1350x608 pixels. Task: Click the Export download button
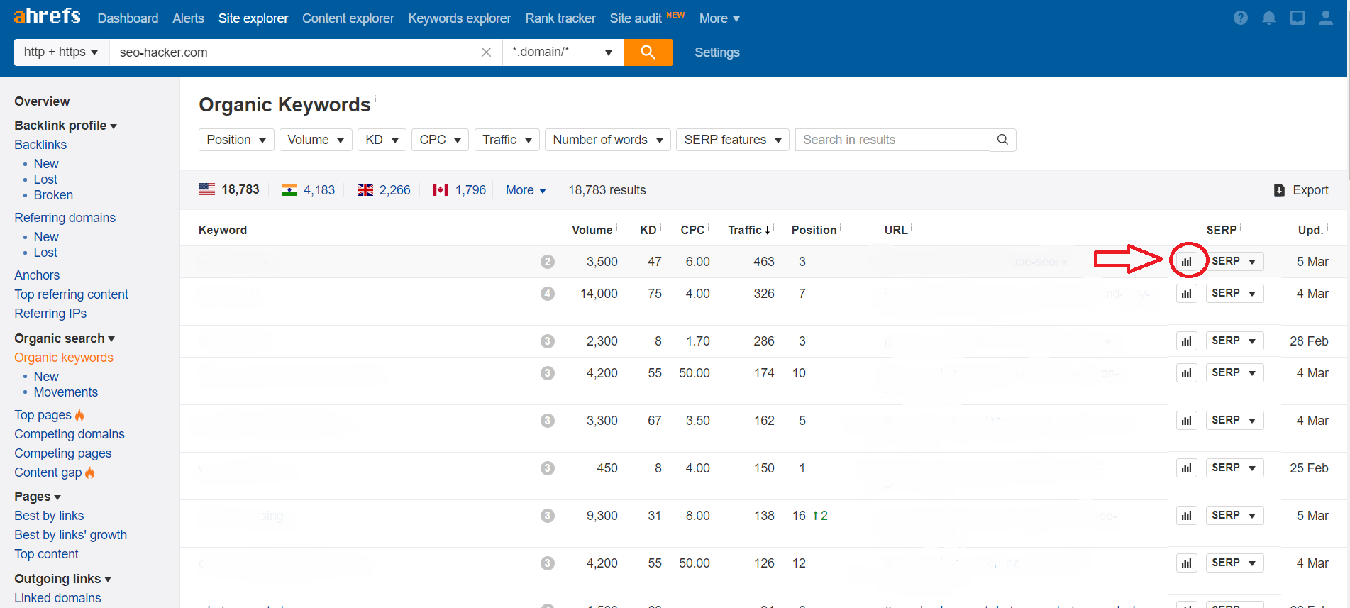click(x=1301, y=190)
